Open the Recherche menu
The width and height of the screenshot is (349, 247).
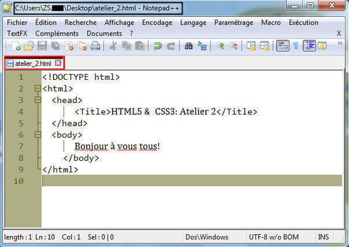point(81,23)
